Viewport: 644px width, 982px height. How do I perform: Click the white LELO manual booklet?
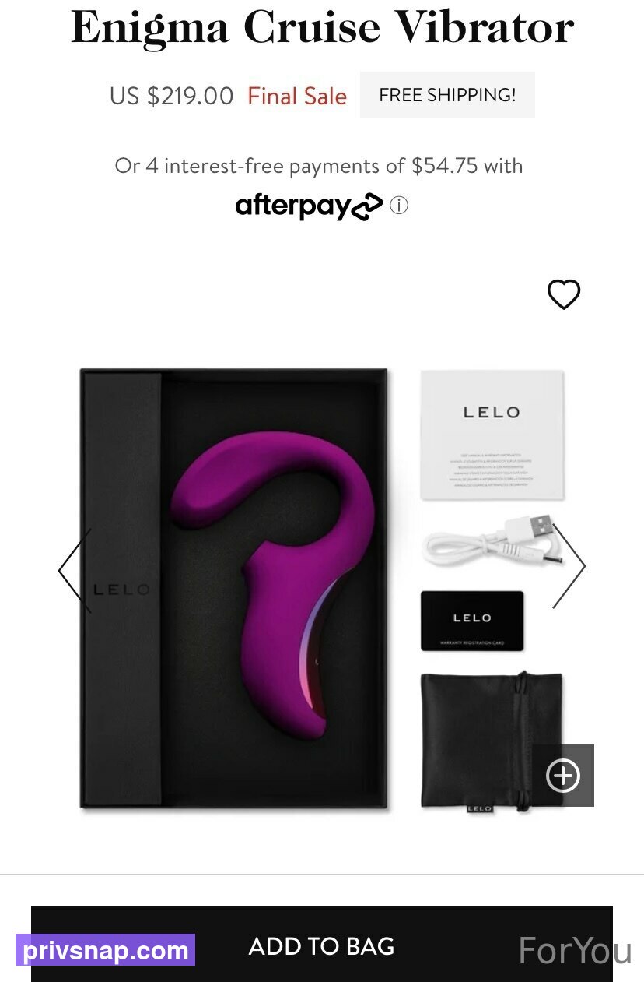492,435
